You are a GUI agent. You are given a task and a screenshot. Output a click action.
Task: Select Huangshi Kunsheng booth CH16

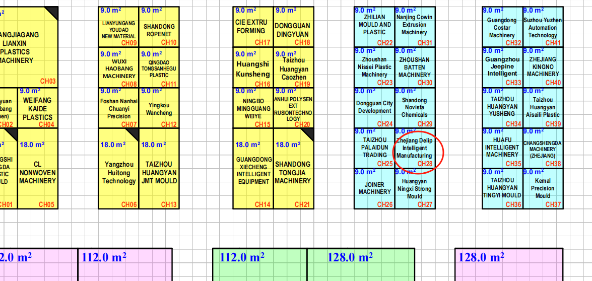click(253, 67)
